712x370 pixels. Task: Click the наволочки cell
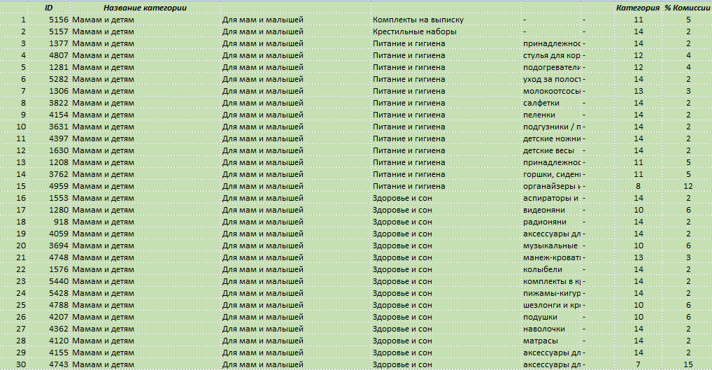[551, 329]
